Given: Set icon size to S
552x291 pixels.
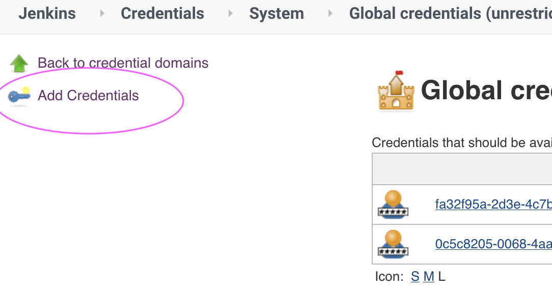Looking at the screenshot, I should pos(415,277).
